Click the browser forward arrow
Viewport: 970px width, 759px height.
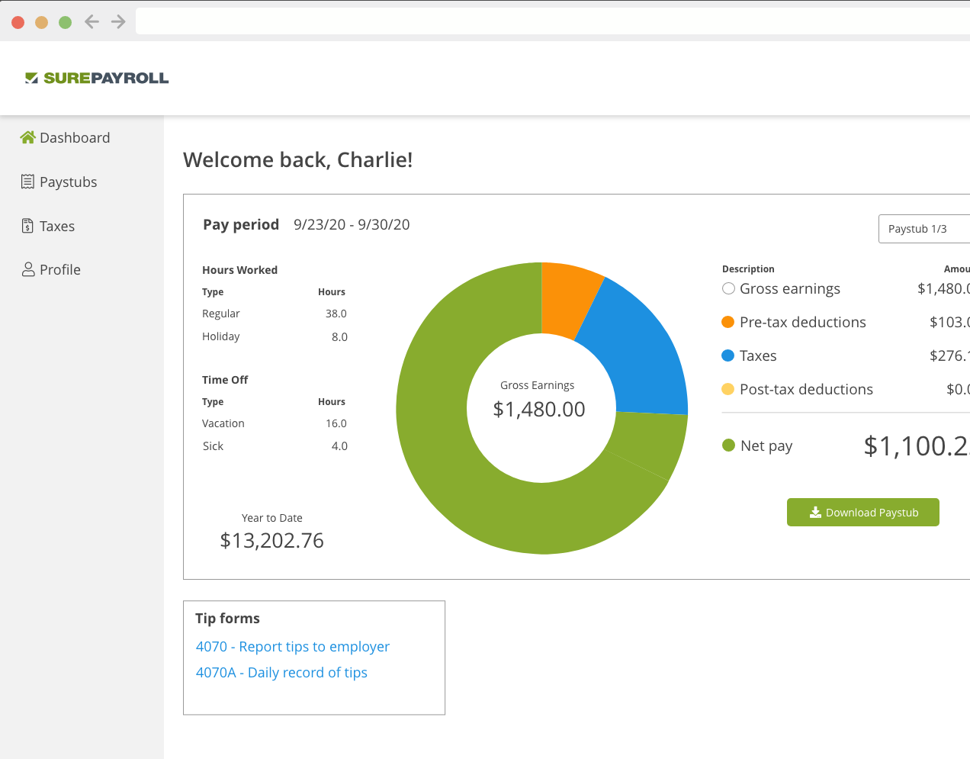pyautogui.click(x=118, y=22)
